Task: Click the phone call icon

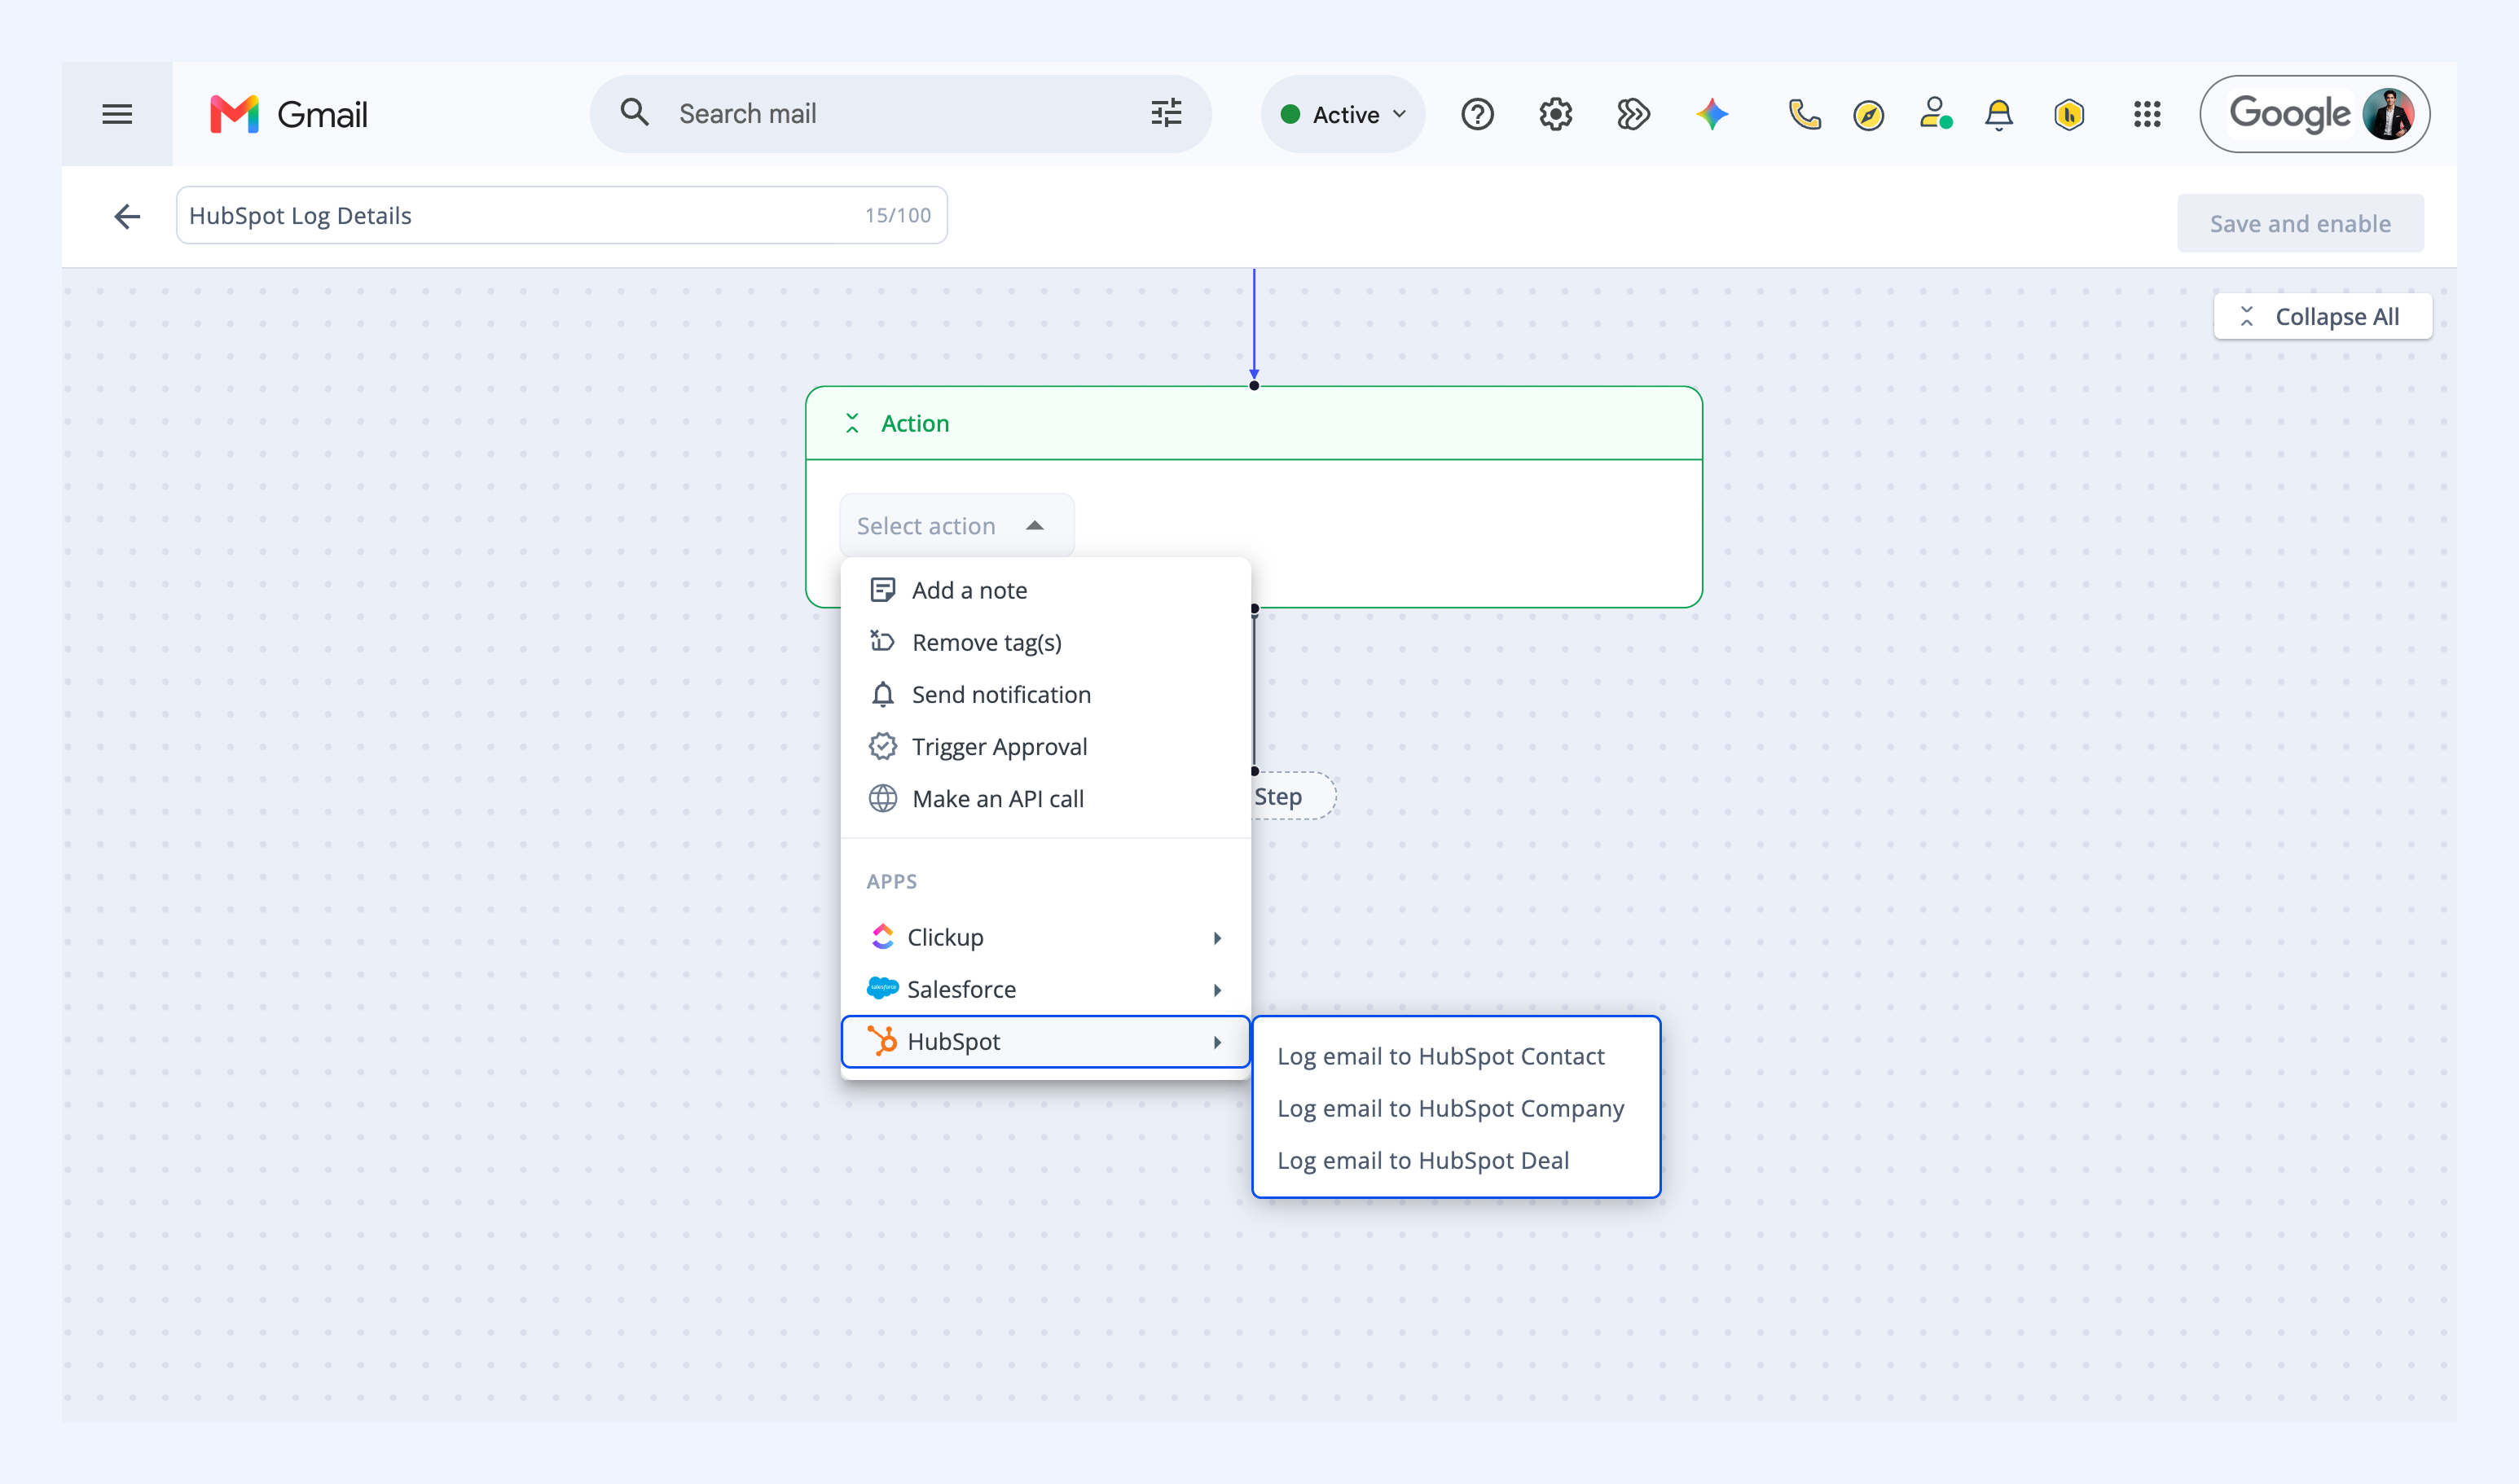Action: pyautogui.click(x=1804, y=114)
